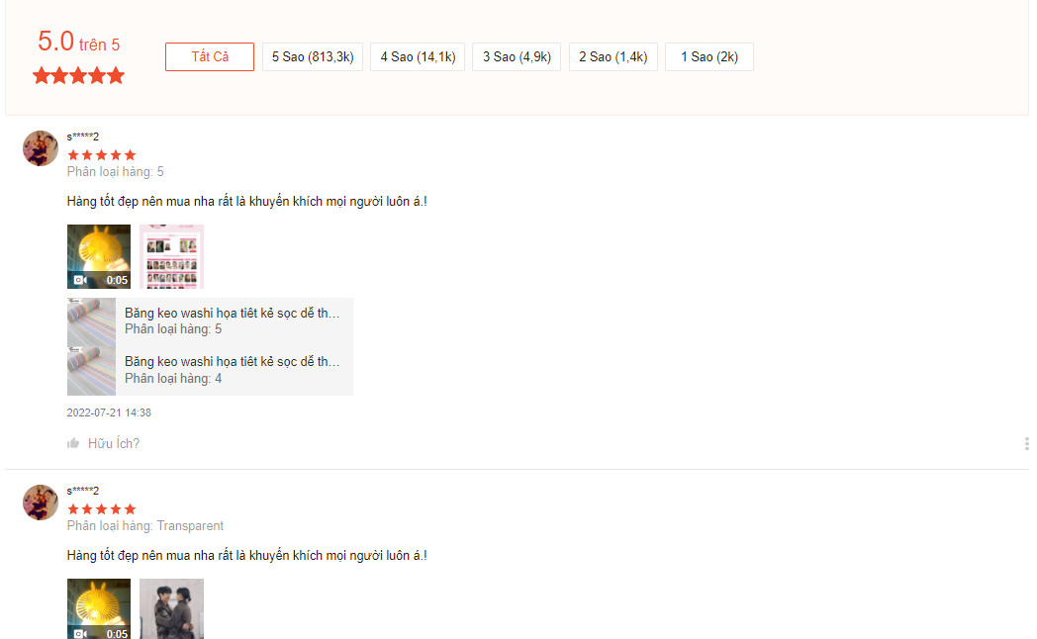
Task: Click the overall five-star rating icons
Action: (78, 75)
